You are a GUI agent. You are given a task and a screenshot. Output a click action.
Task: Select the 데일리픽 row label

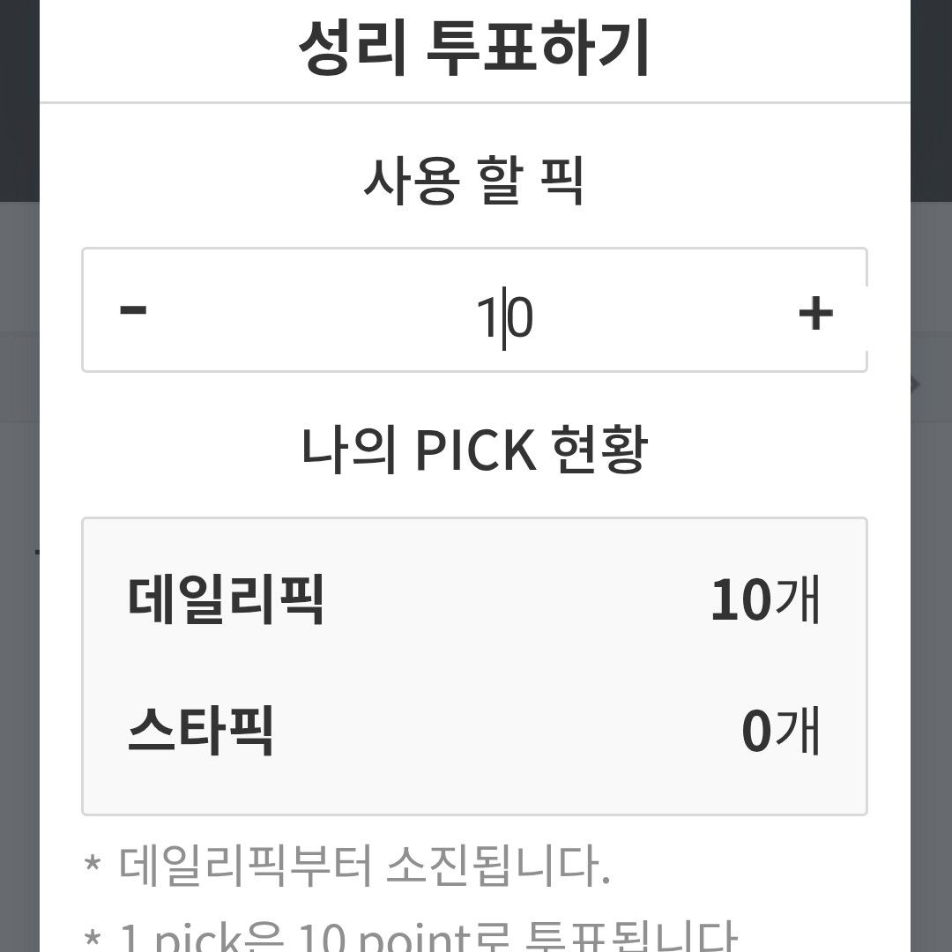tap(226, 599)
